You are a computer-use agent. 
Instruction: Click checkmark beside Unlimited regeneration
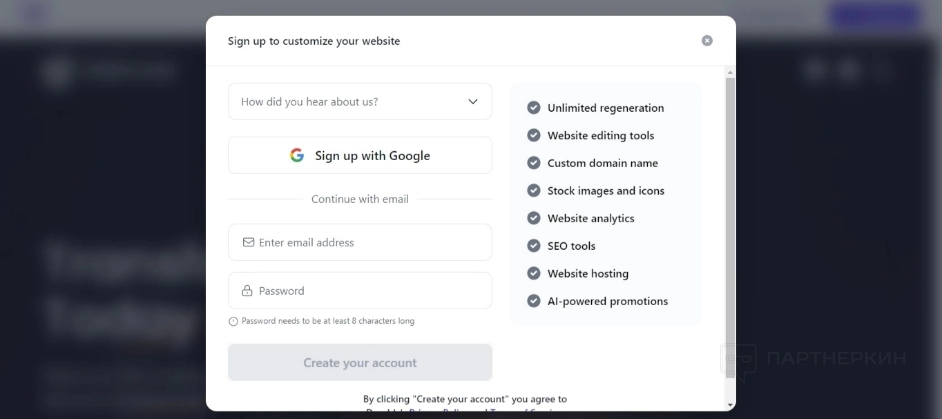[533, 108]
